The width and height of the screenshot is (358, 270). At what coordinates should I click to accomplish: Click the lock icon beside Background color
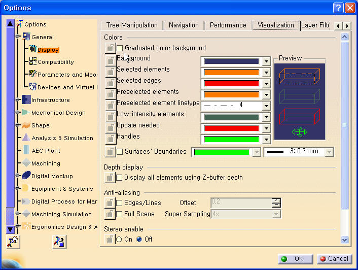click(x=110, y=60)
